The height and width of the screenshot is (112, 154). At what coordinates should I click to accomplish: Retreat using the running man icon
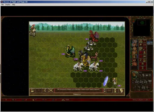(x=45, y=90)
